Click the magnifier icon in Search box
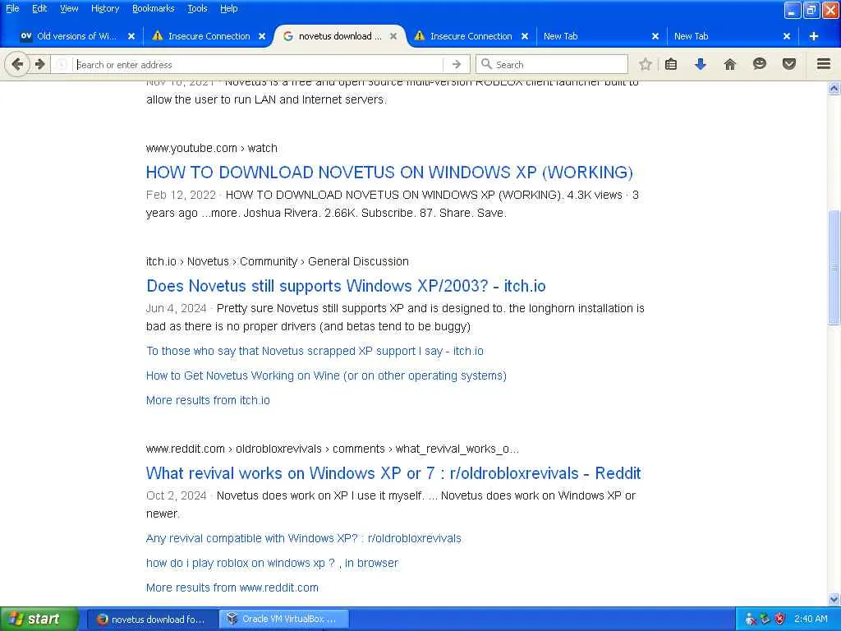 point(486,64)
